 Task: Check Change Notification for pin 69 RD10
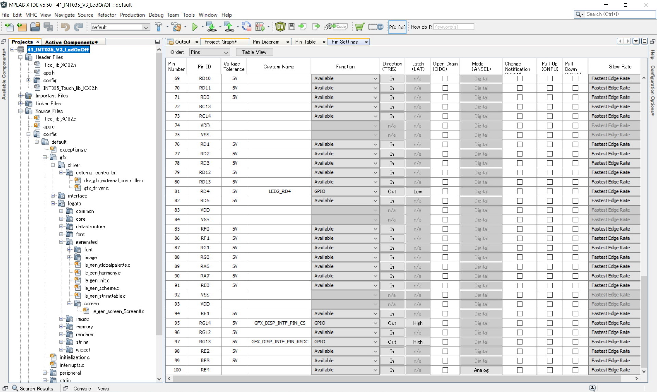pyautogui.click(x=519, y=79)
